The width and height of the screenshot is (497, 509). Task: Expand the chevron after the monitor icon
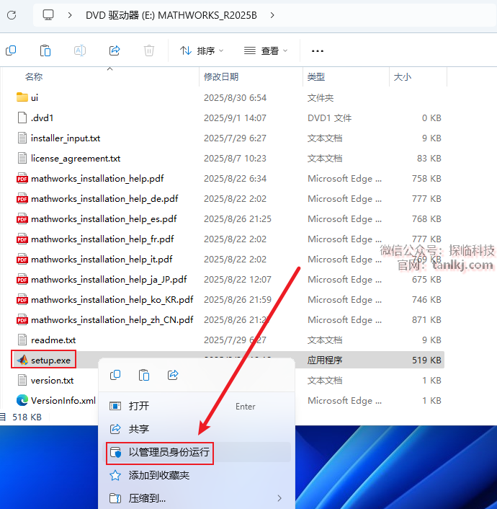[x=70, y=15]
